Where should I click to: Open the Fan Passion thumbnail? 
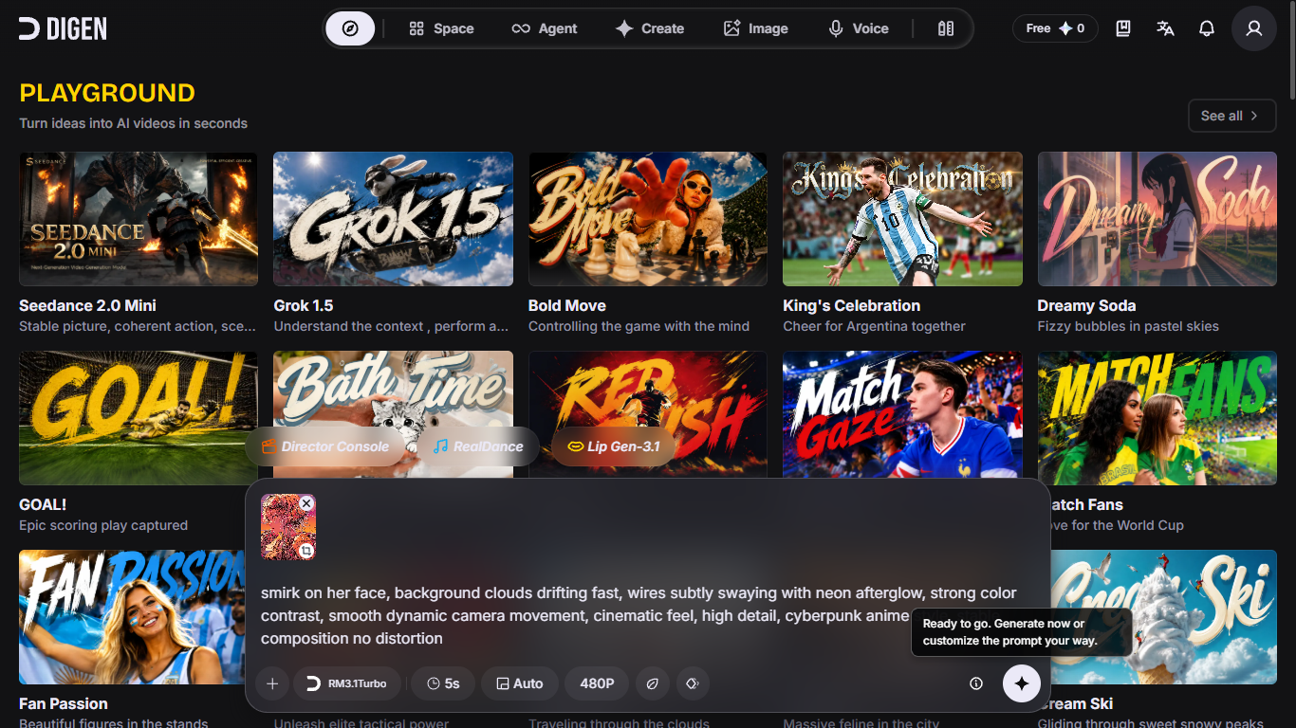(131, 617)
